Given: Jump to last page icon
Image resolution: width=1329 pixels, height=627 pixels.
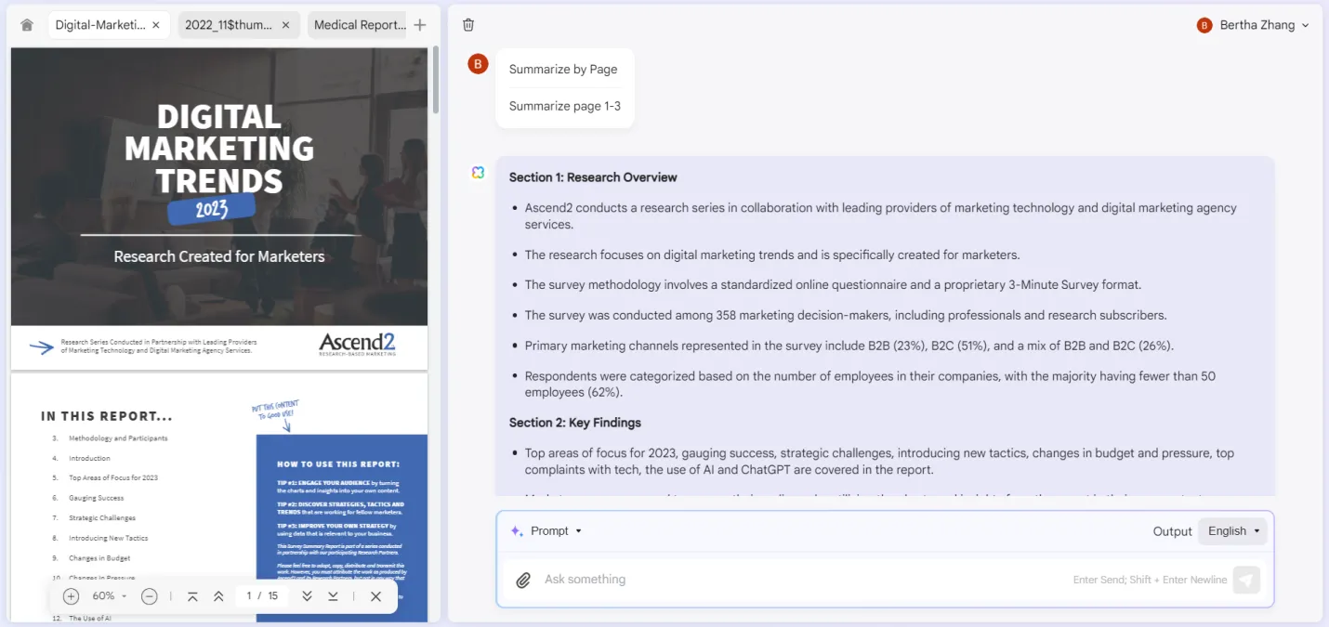Looking at the screenshot, I should 333,596.
